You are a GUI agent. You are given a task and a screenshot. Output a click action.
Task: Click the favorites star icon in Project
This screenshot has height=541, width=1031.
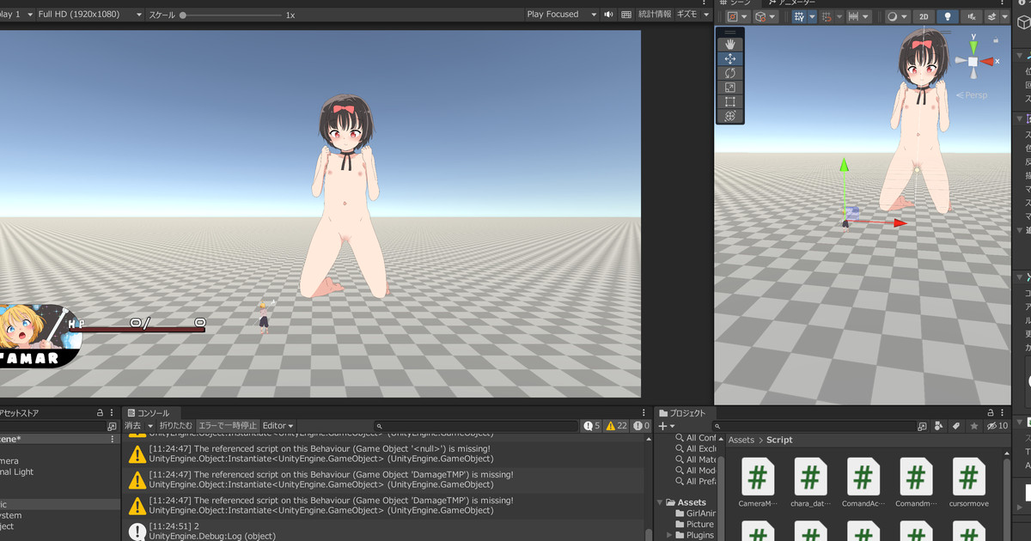[973, 426]
